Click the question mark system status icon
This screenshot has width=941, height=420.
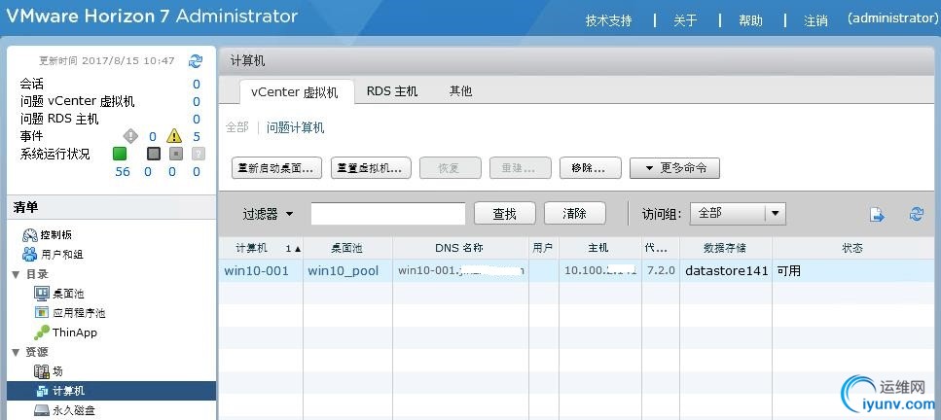[199, 155]
